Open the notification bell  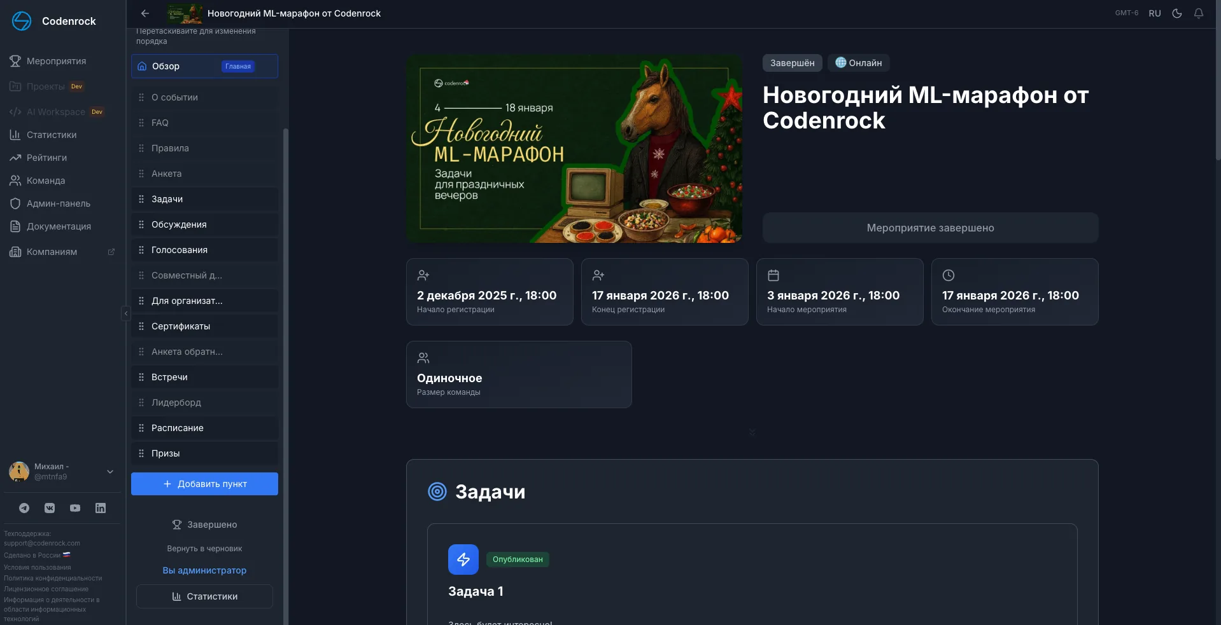1199,13
